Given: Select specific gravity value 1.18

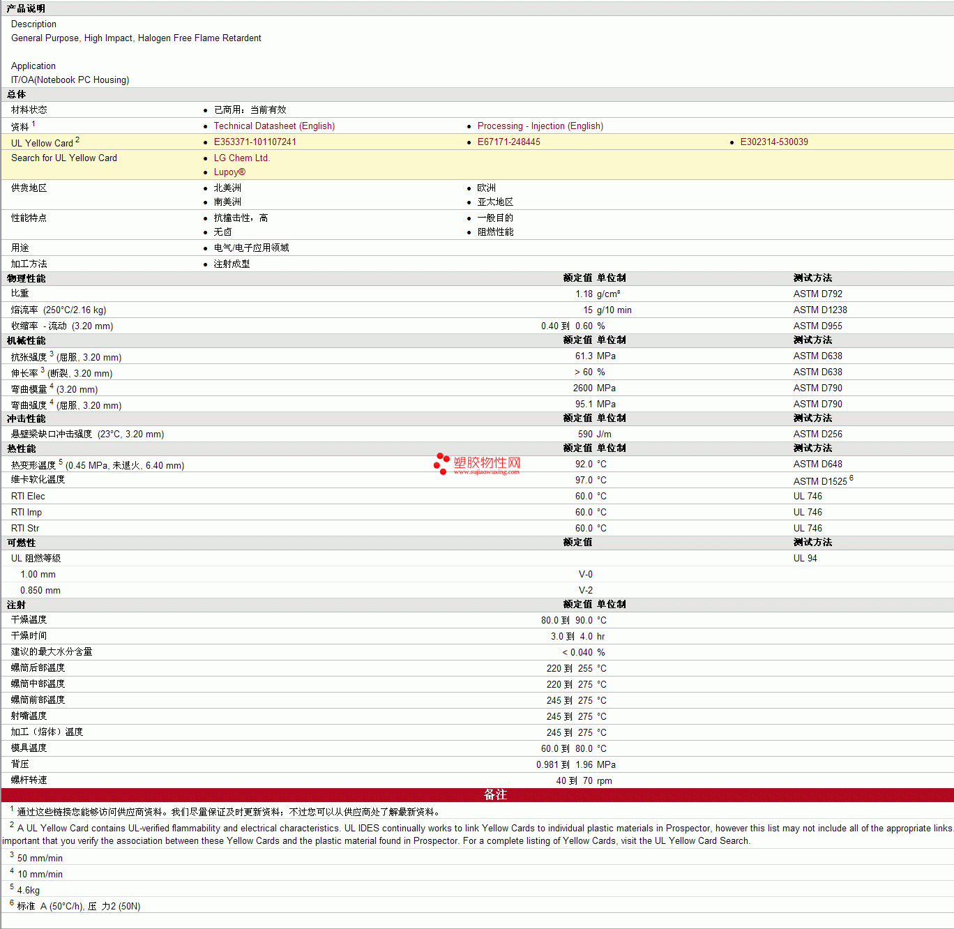Looking at the screenshot, I should pos(584,294).
